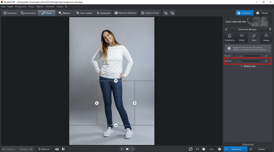The image size is (274, 152).
Task: Open the Расширения tab
Action: pos(104,13)
